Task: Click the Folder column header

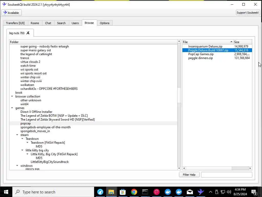Action: coord(93,42)
